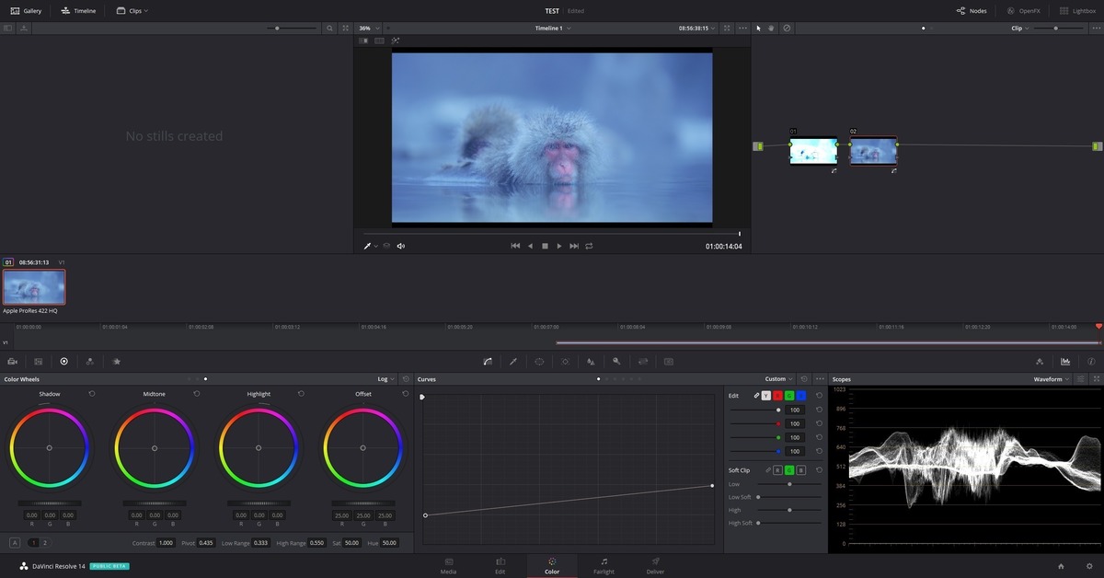This screenshot has height=578, width=1104.
Task: Mute the viewer audio speaker icon
Action: coord(401,246)
